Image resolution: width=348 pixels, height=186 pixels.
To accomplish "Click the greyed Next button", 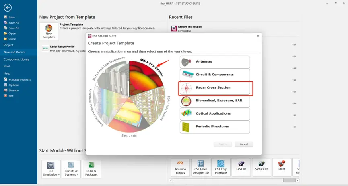I will [x=223, y=144].
